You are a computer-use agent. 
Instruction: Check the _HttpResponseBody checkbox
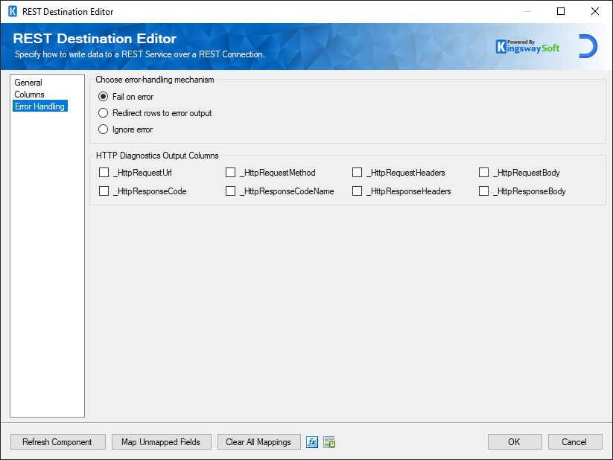[483, 191]
